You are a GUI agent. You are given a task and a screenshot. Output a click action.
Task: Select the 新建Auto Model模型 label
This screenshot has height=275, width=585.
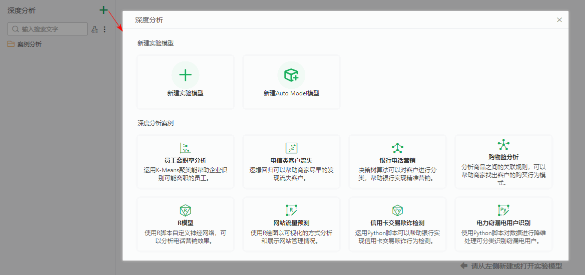pos(291,93)
